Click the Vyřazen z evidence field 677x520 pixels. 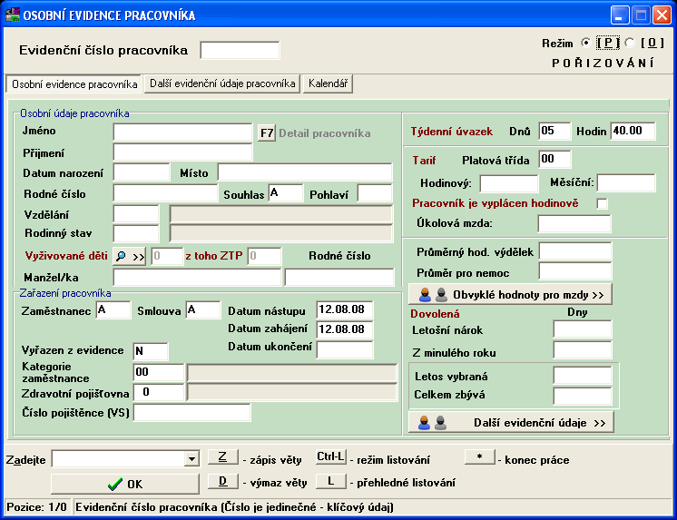(x=151, y=351)
